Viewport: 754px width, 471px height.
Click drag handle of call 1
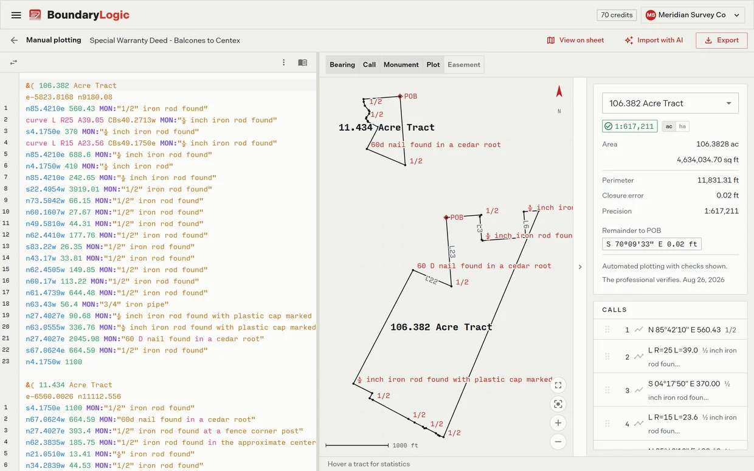607,329
